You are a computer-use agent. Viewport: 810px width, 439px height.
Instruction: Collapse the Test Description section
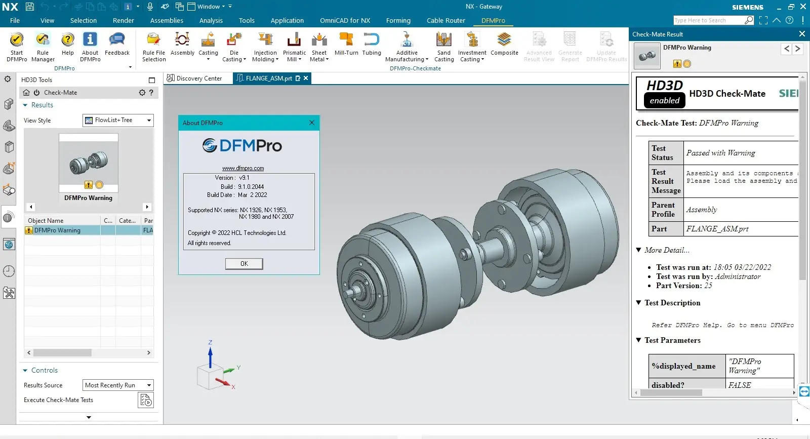[x=639, y=303]
